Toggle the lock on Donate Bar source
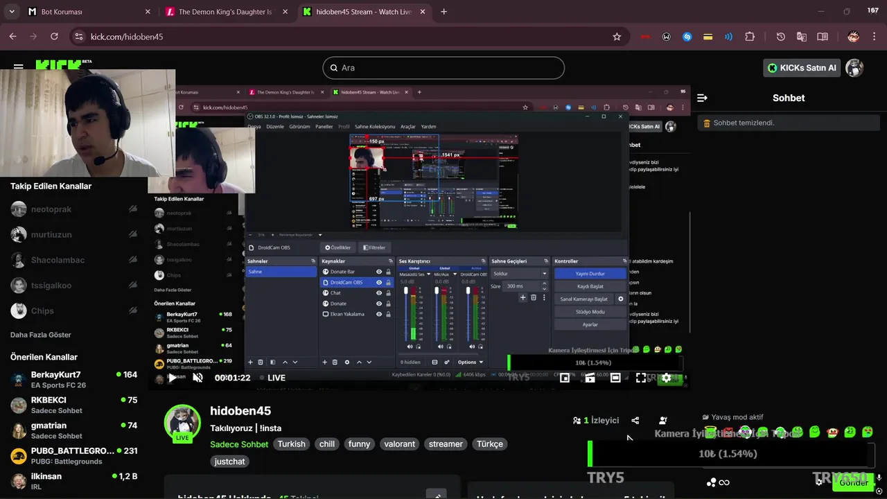The width and height of the screenshot is (887, 499). pyautogui.click(x=388, y=272)
